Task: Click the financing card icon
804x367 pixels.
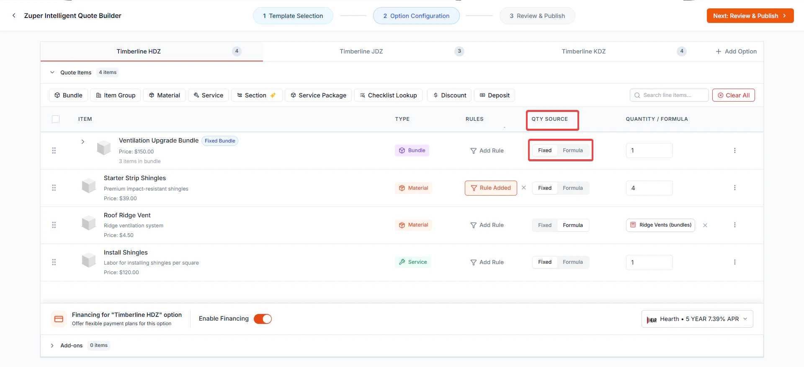Action: pos(59,319)
